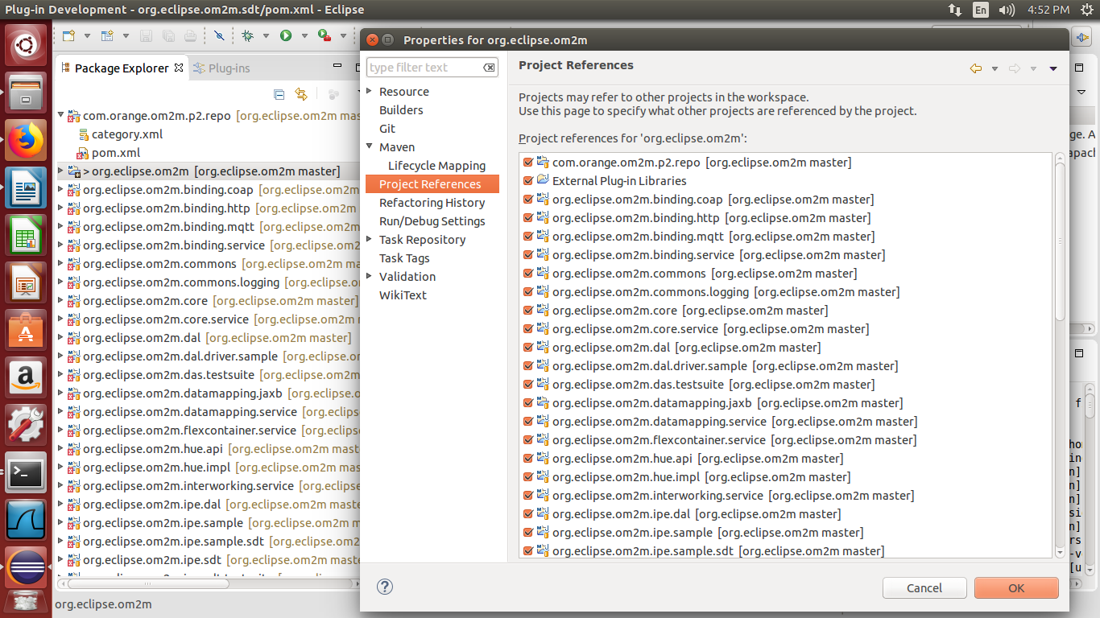Viewport: 1100px width, 618px height.
Task: Uncheck com.orange.om2m.p2.repo project reference
Action: [528, 163]
